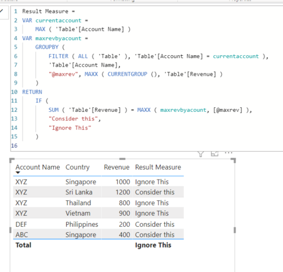This screenshot has width=283, height=272.
Task: Place cursor on the RETURN keyword
Action: pos(32,92)
